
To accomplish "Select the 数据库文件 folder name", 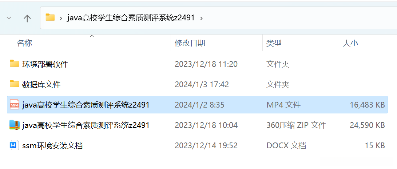I will (41, 84).
